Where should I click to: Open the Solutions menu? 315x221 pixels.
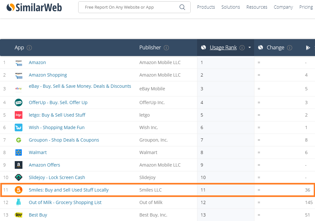point(231,7)
